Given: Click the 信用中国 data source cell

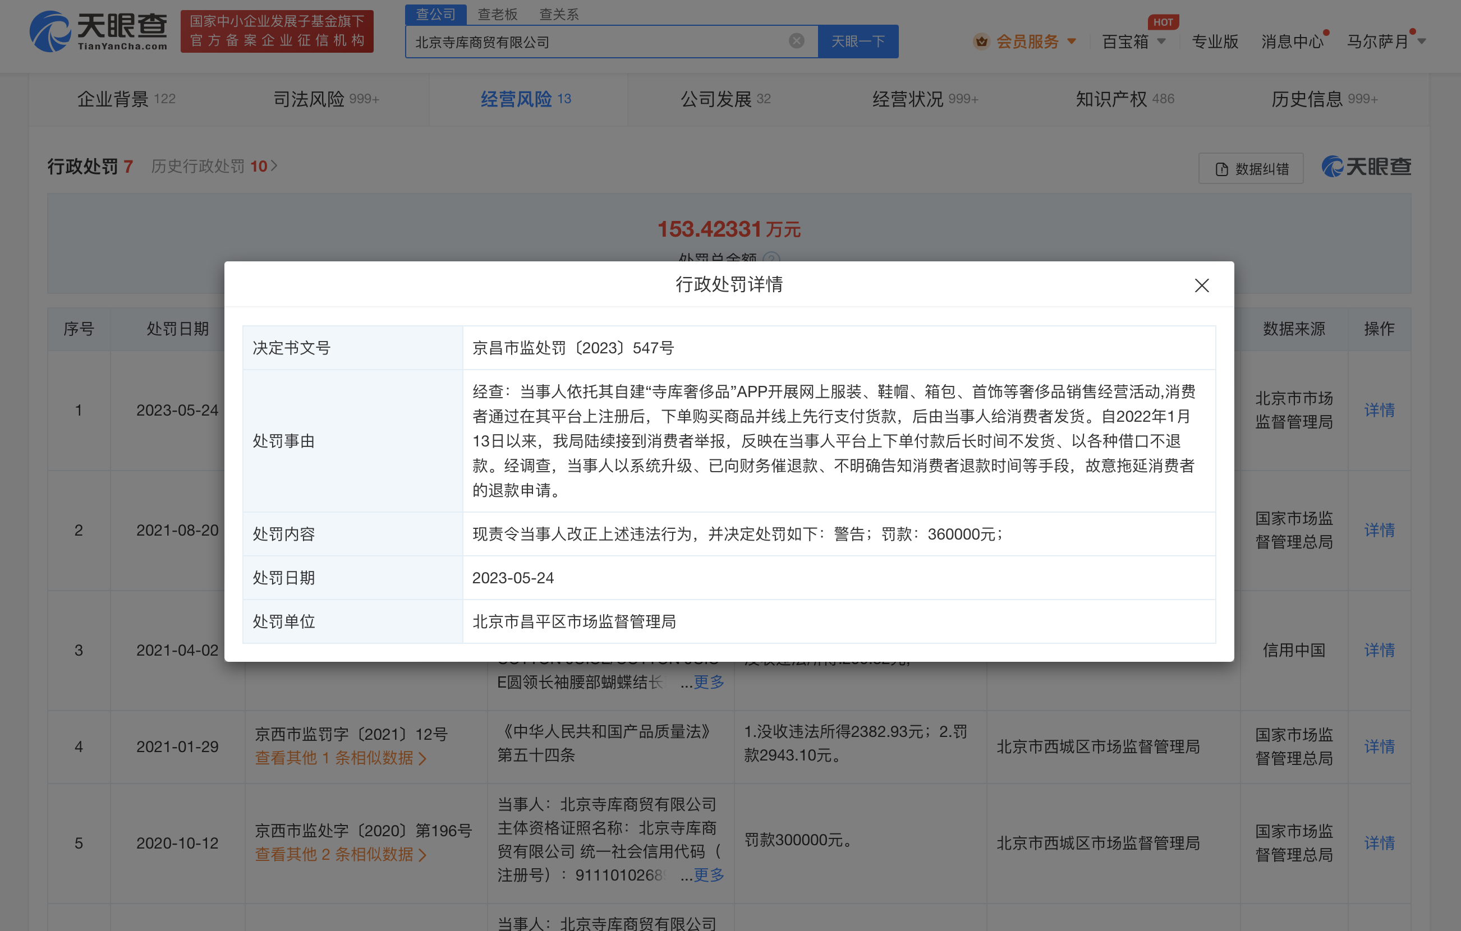Looking at the screenshot, I should 1294,650.
